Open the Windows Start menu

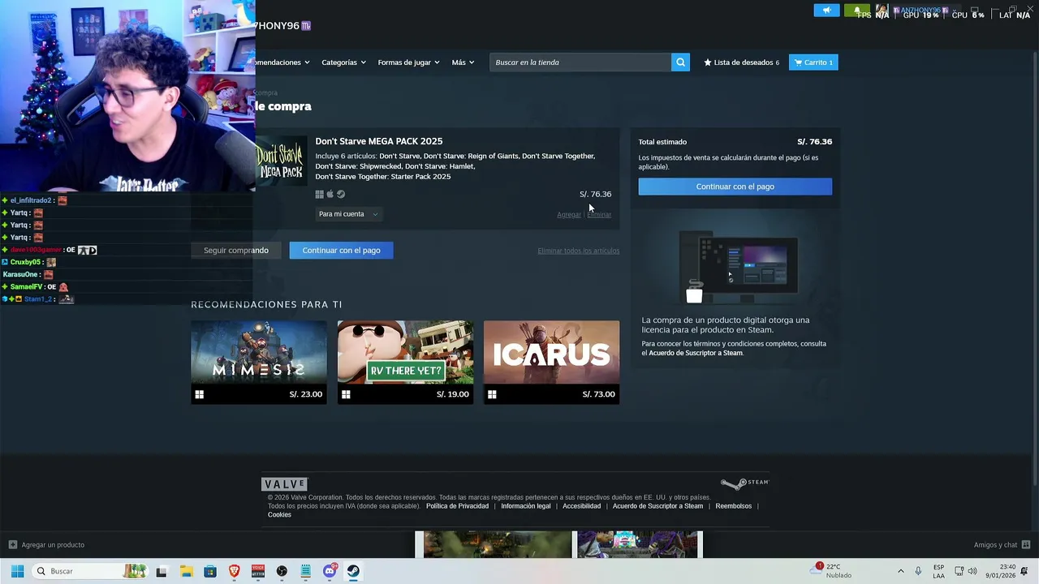point(17,571)
